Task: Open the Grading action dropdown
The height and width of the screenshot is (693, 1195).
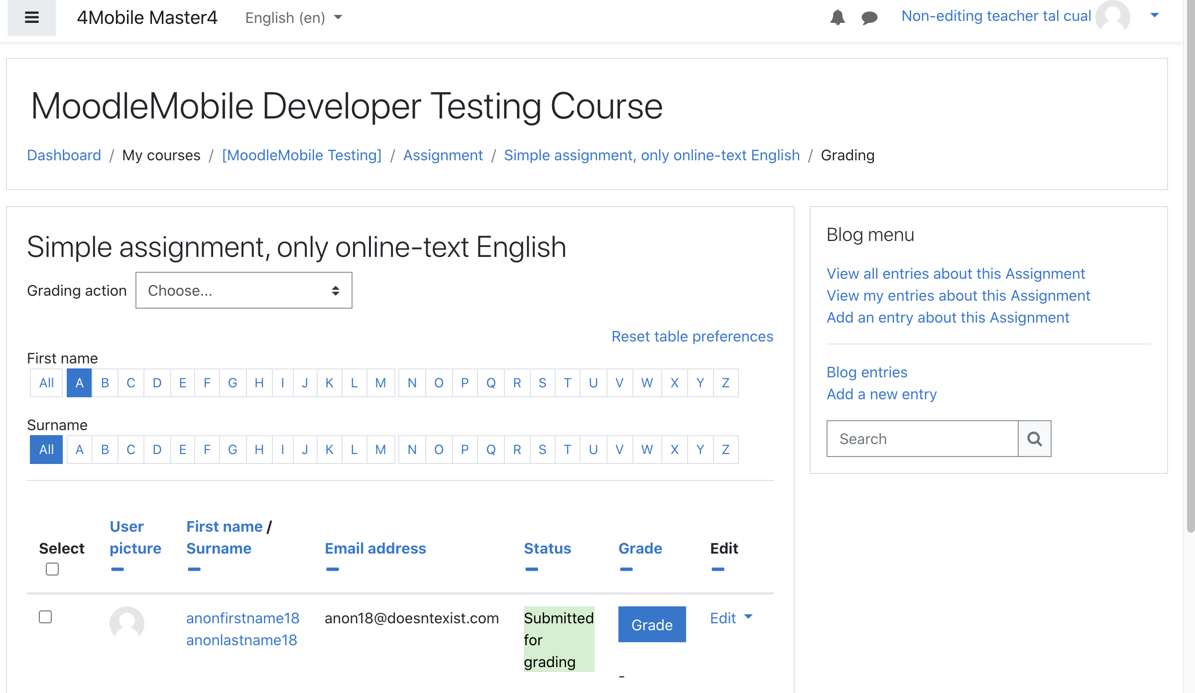Action: coord(244,290)
